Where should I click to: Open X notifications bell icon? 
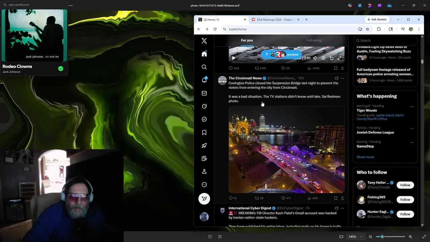click(x=204, y=80)
